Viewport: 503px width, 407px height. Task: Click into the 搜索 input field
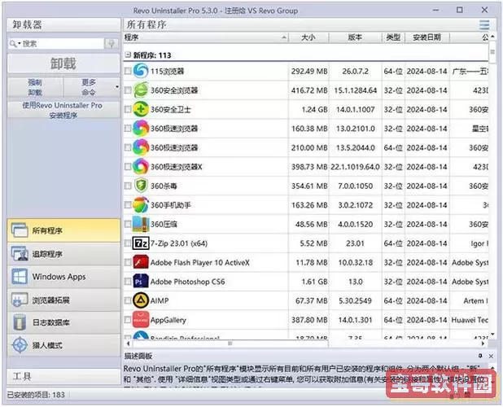63,44
